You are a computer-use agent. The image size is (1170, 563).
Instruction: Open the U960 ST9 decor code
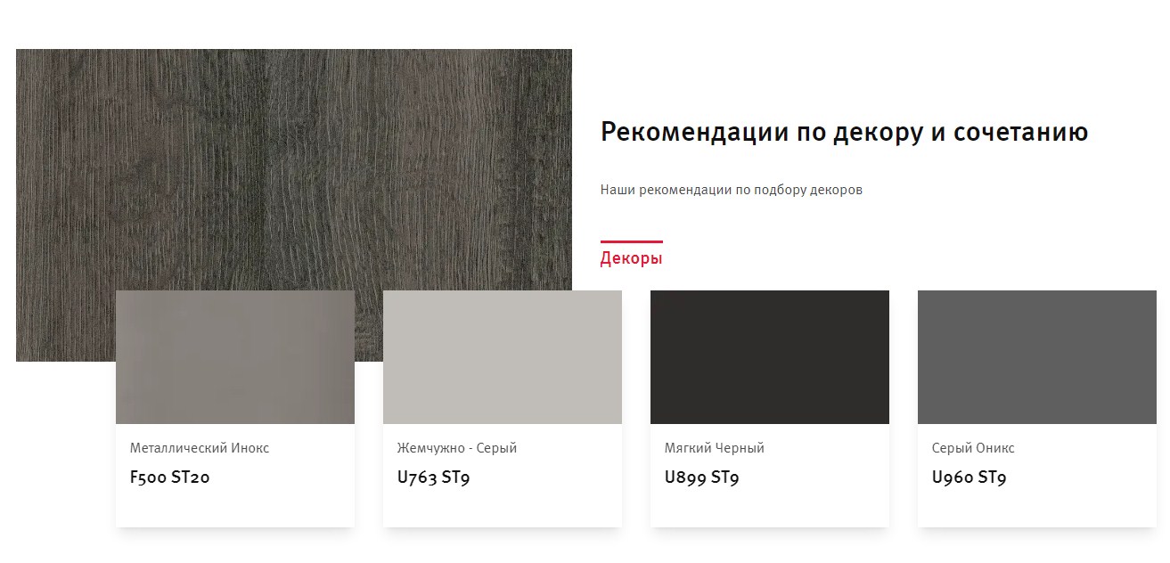click(970, 477)
